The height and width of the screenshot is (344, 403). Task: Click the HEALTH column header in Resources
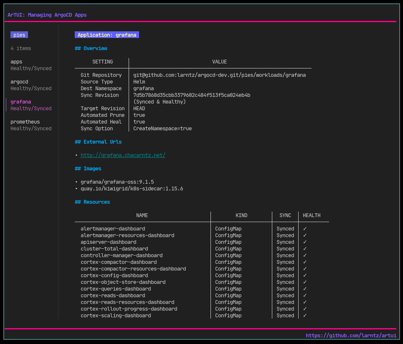click(312, 215)
